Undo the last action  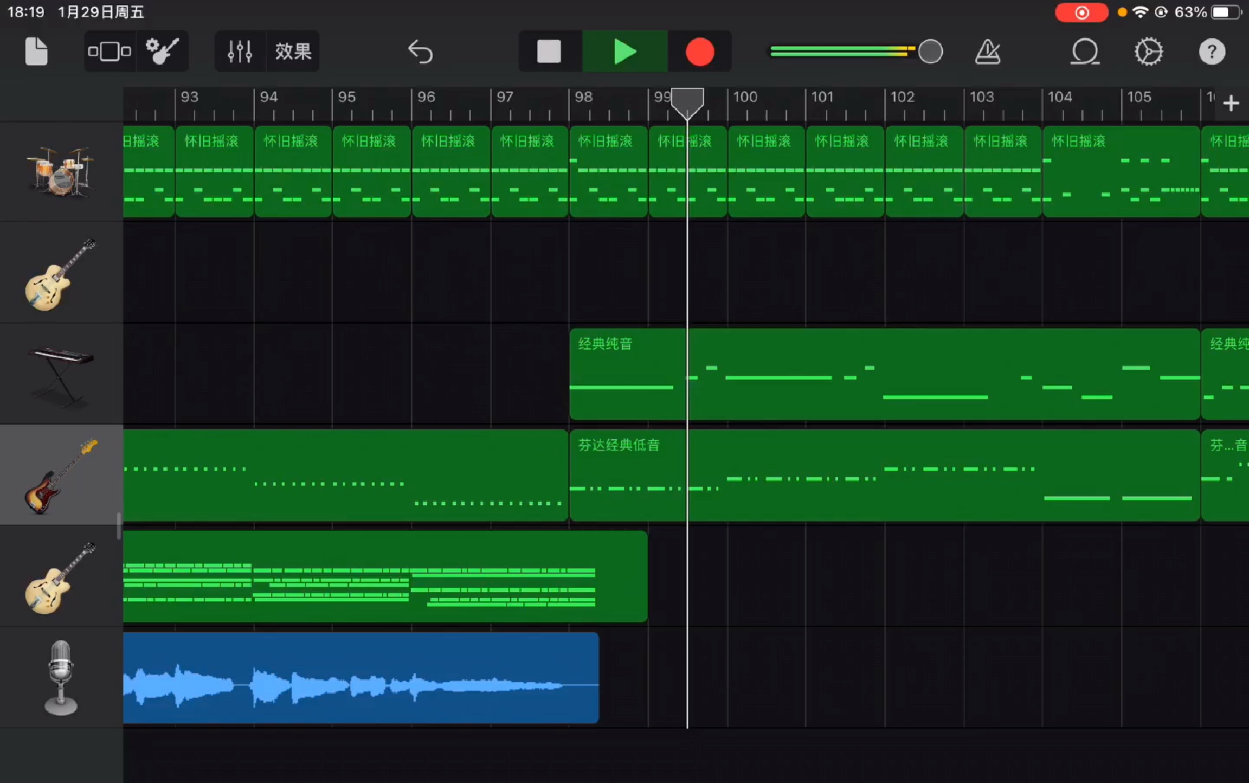coord(420,52)
